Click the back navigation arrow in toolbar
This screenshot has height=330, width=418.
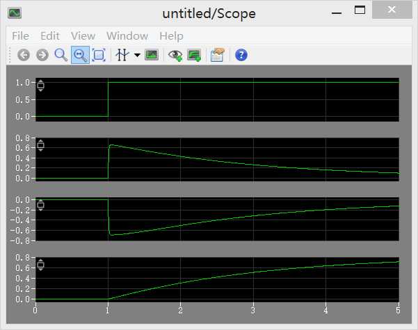click(24, 55)
